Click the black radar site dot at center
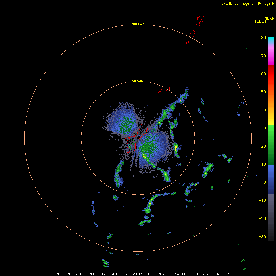Image resolution: width=276 pixels, height=276 pixels. [x=138, y=137]
